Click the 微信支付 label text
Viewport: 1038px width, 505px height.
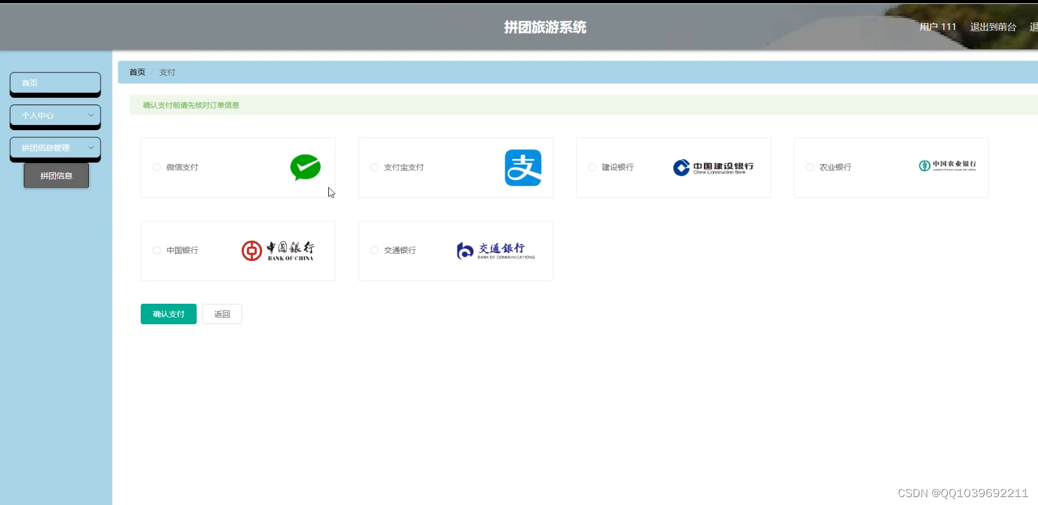click(x=182, y=167)
